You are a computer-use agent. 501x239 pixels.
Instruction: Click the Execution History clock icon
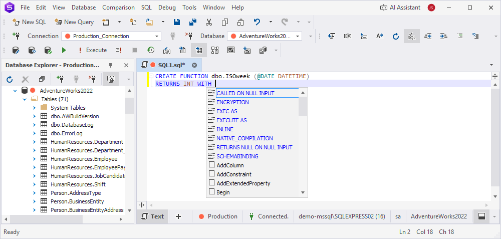click(x=150, y=50)
